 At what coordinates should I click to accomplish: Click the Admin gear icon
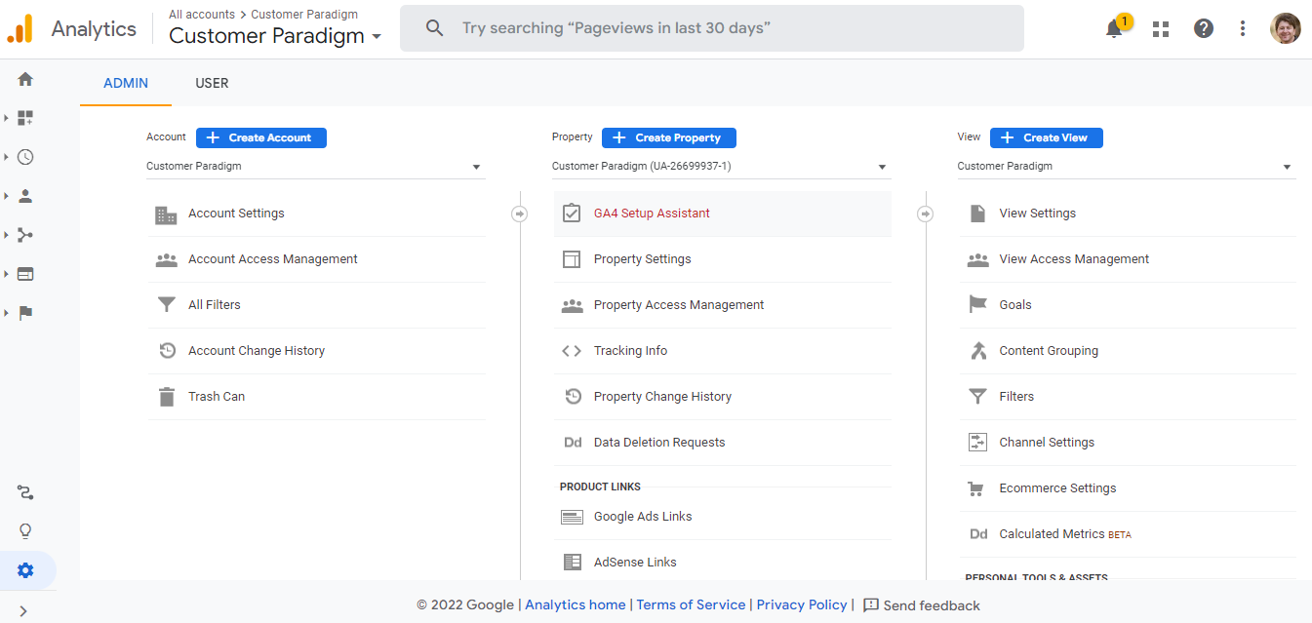coord(24,569)
